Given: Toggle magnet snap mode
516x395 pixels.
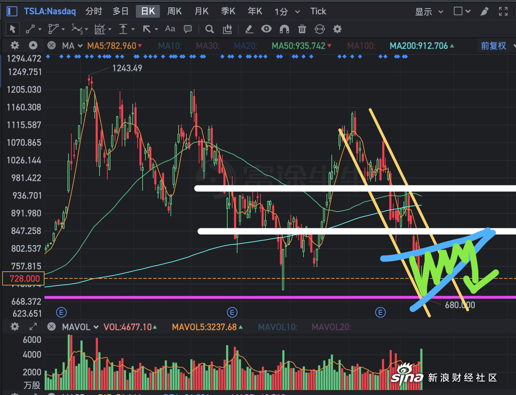Looking at the screenshot, I should [x=284, y=29].
